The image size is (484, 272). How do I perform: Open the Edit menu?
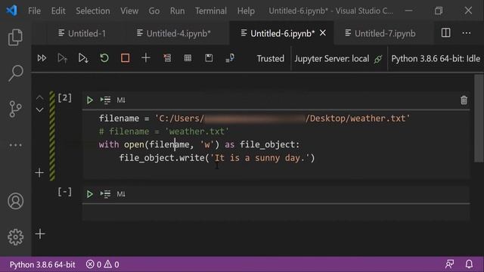click(58, 11)
